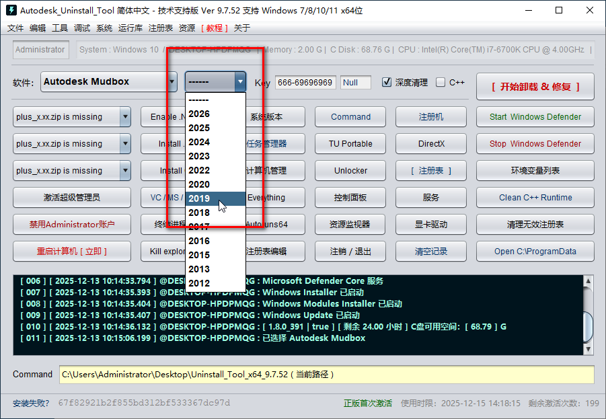Click the 开始卸载 & 修复 button

click(x=535, y=87)
